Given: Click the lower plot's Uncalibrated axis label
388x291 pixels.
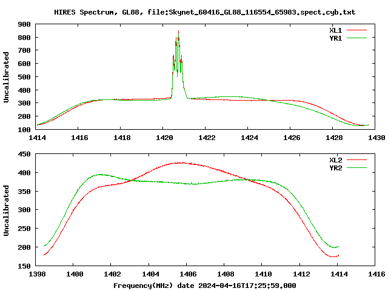Looking at the screenshot, I should pos(6,210).
